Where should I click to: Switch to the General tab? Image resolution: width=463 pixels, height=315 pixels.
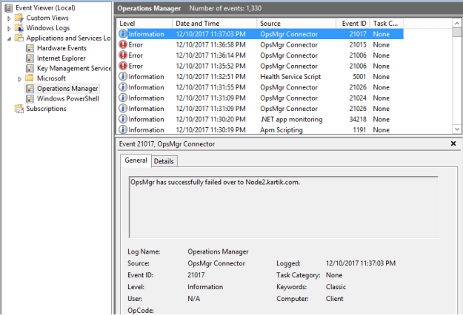tap(136, 160)
